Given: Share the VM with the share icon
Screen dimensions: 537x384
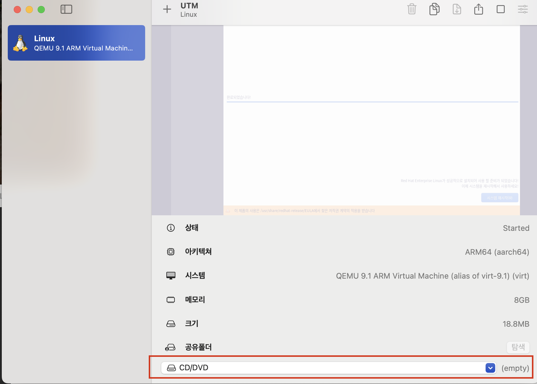Looking at the screenshot, I should click(478, 9).
